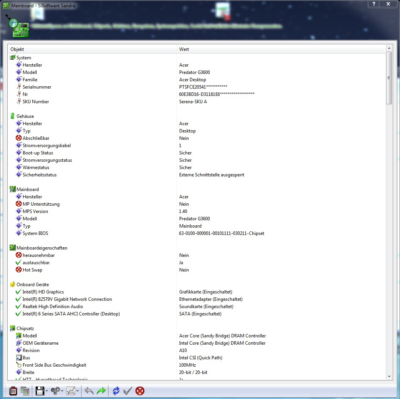Click the chip icon beside Chipsatz Modell
400x399 pixels.
tap(18, 336)
